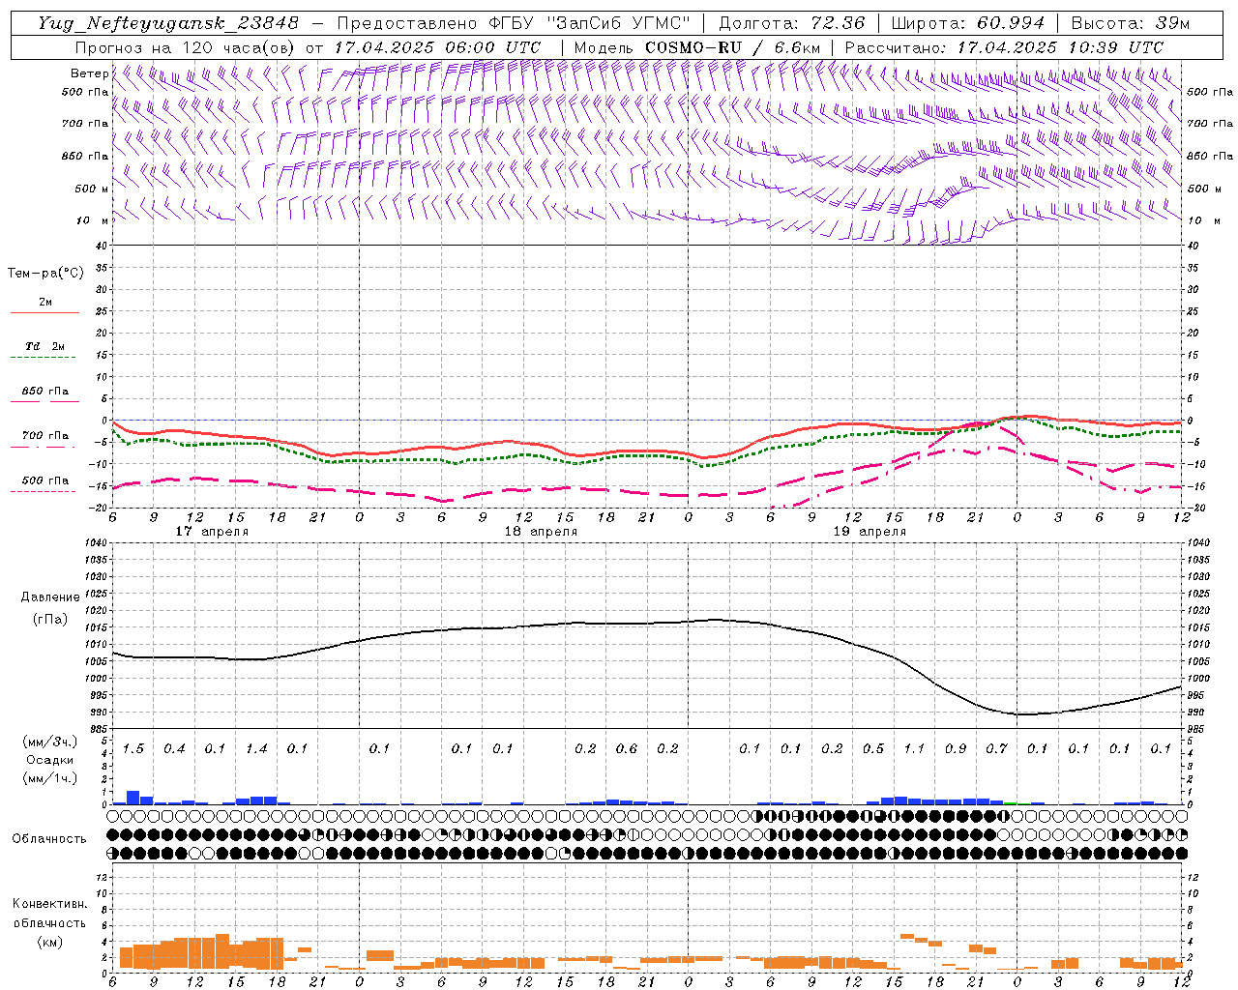
Task: Click the pink dashed 500 гПа legend line
Action: [x=43, y=492]
